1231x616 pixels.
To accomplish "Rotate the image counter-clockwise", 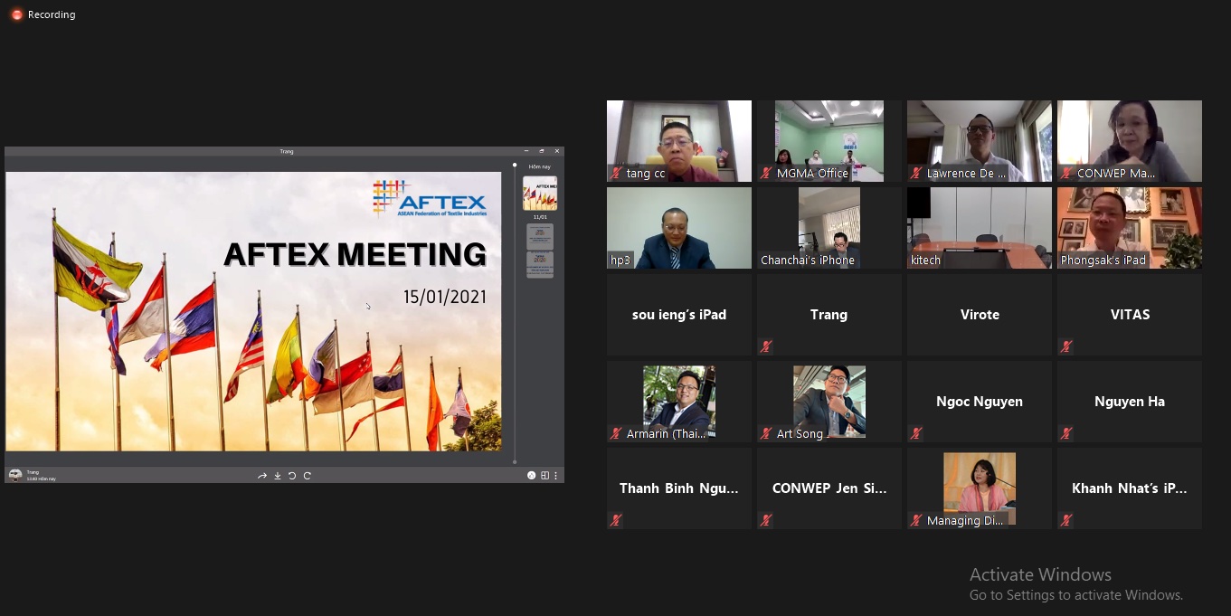I will pos(292,476).
